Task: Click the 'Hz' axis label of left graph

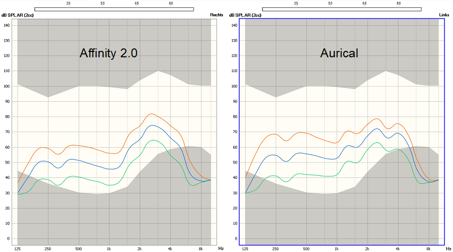Action: [221, 249]
